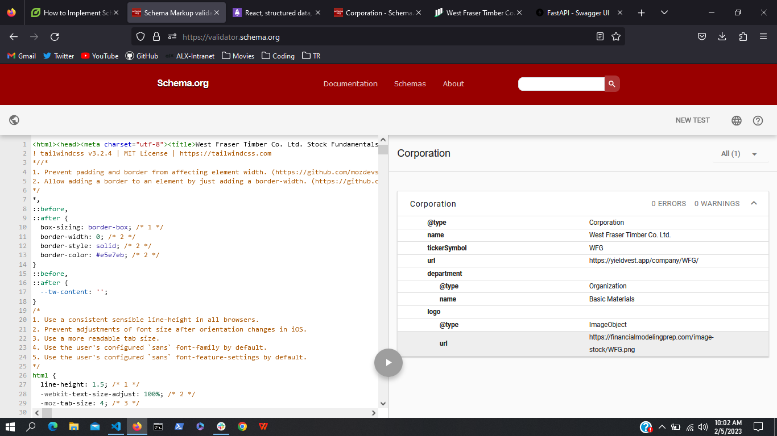This screenshot has height=436, width=777.
Task: Open Visual Studio Code from taskbar
Action: [116, 426]
